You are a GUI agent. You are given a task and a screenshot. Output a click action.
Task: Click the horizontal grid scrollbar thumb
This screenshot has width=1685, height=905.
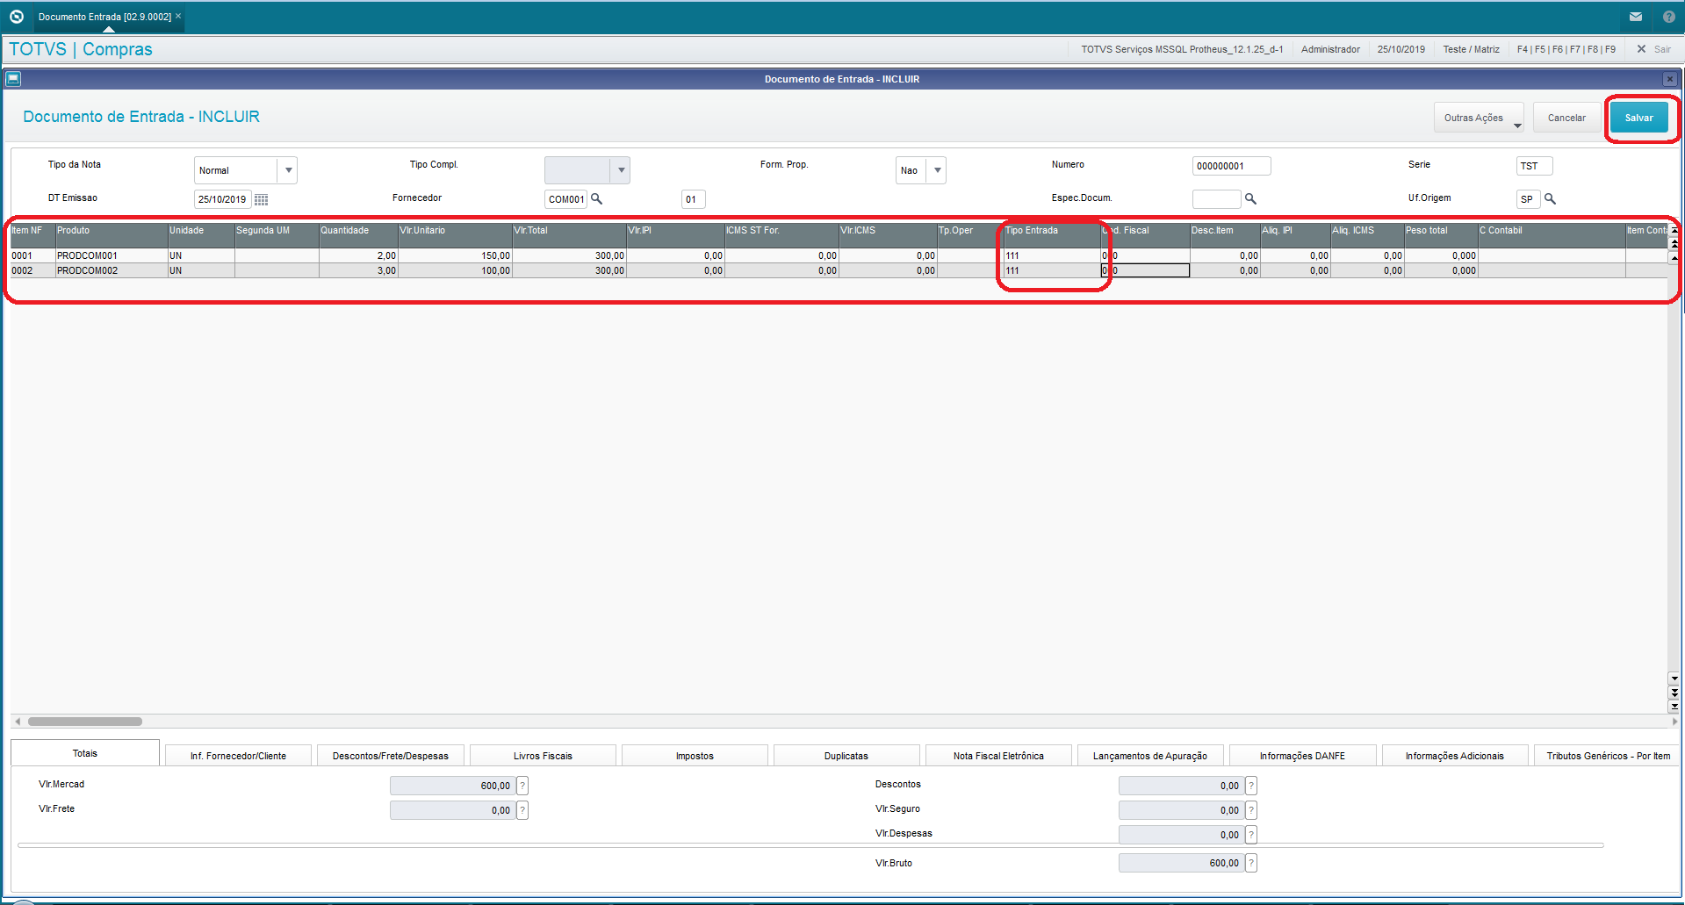[x=85, y=722]
